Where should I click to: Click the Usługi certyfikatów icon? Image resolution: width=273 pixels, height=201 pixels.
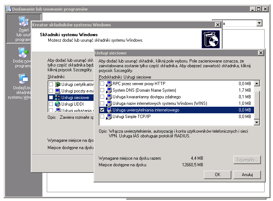coord(58,84)
